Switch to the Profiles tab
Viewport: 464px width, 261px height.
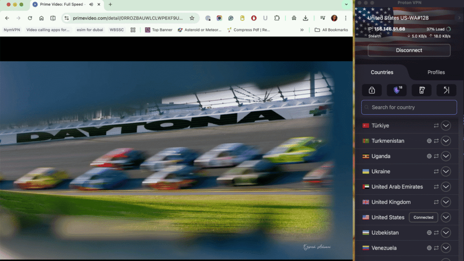(x=436, y=72)
